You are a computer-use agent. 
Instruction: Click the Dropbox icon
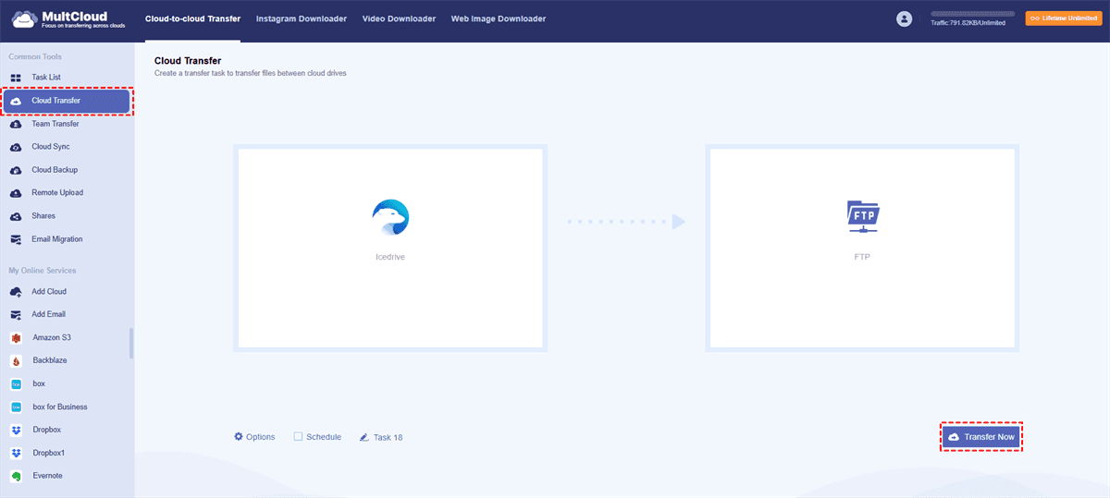pos(16,431)
